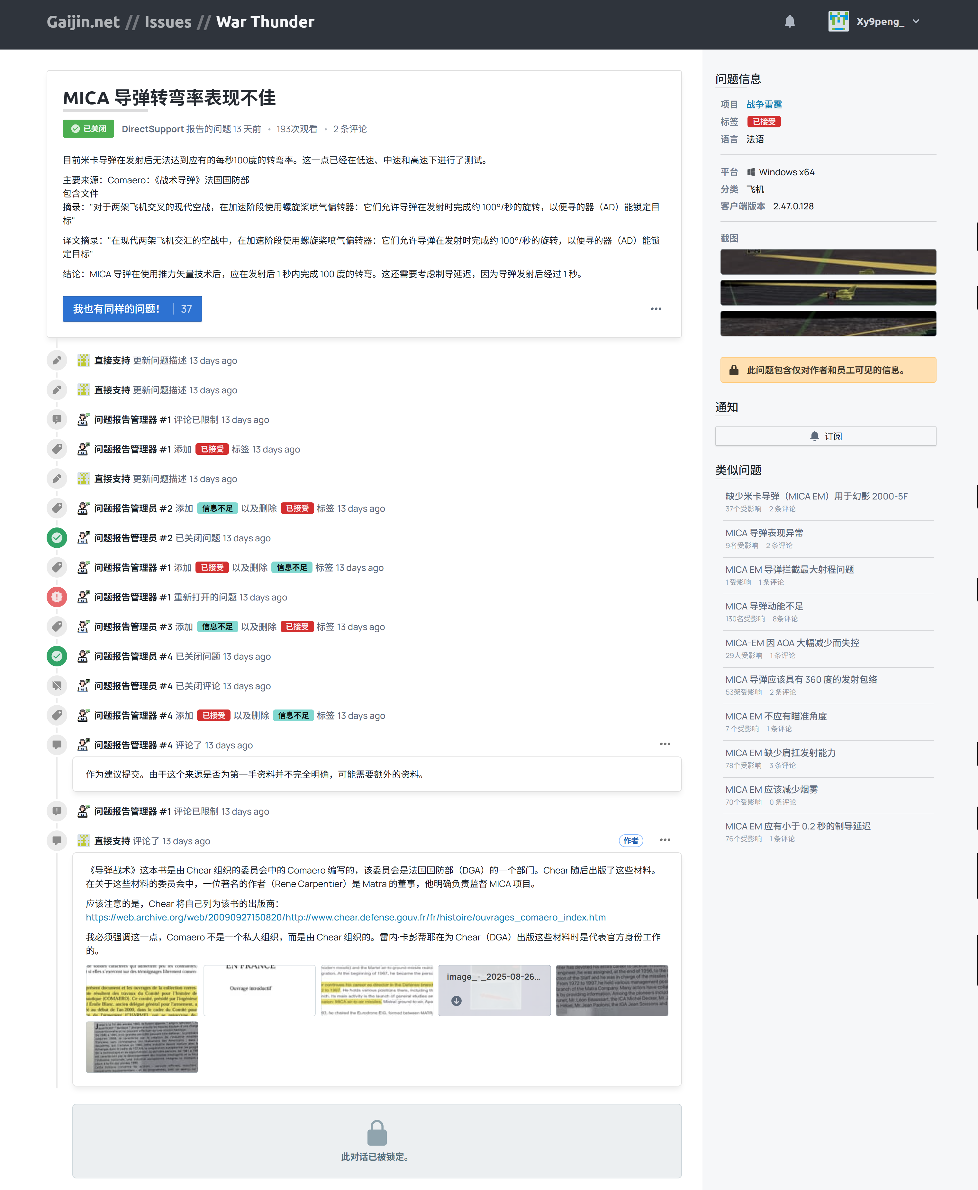Click the 已接受 tag in 管理器 #4 entry
Image resolution: width=978 pixels, height=1190 pixels.
coord(213,715)
